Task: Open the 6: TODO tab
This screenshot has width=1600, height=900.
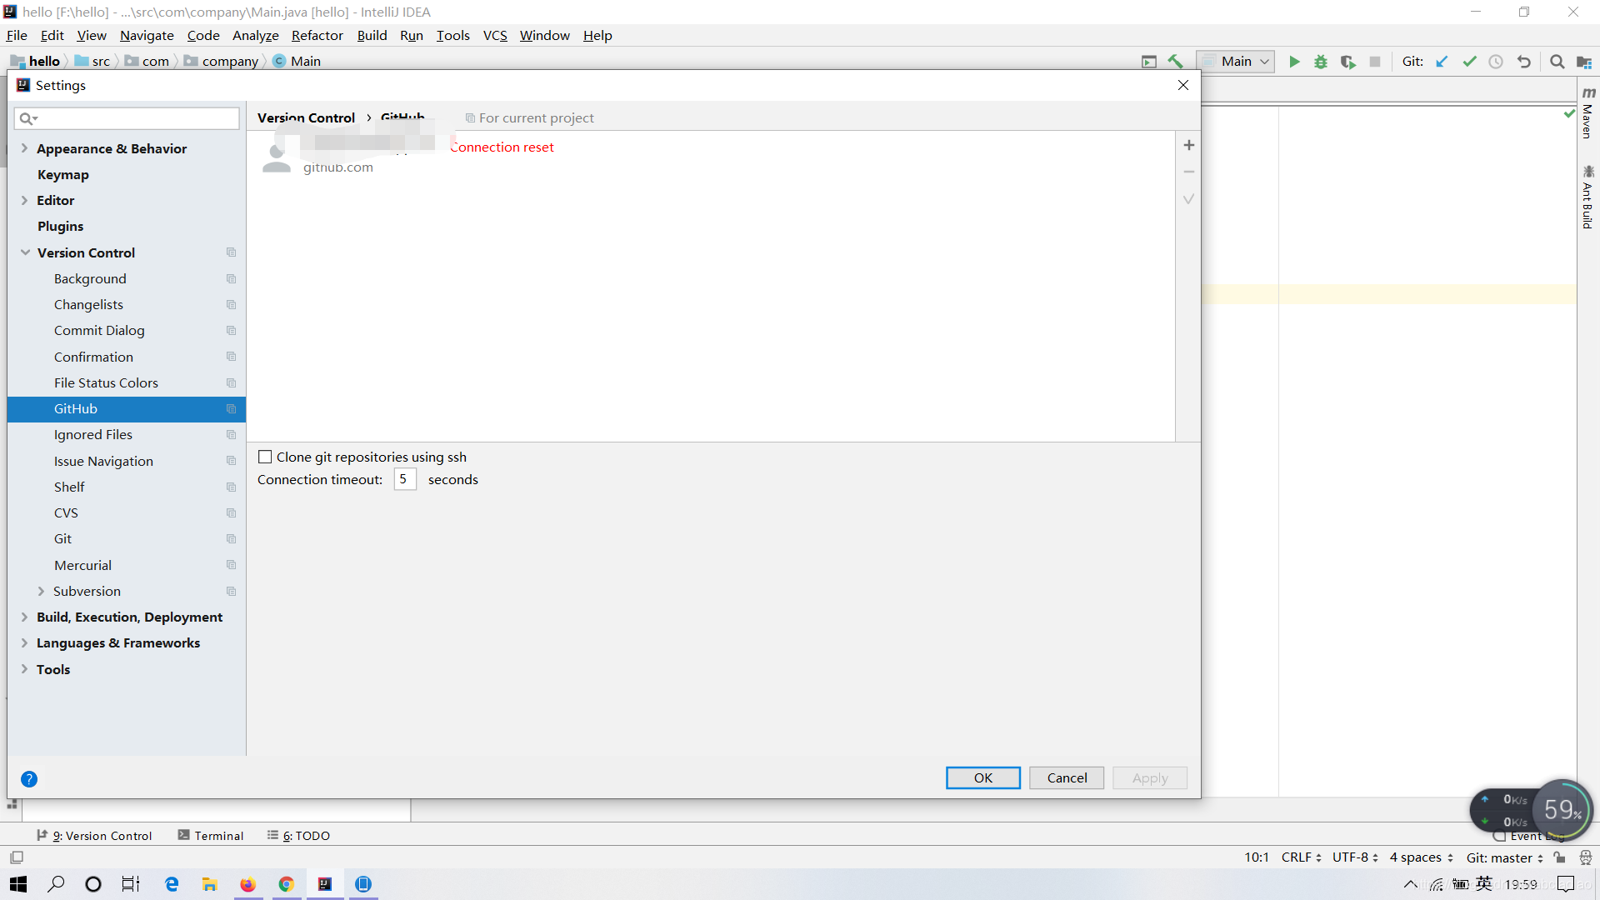Action: pos(298,836)
